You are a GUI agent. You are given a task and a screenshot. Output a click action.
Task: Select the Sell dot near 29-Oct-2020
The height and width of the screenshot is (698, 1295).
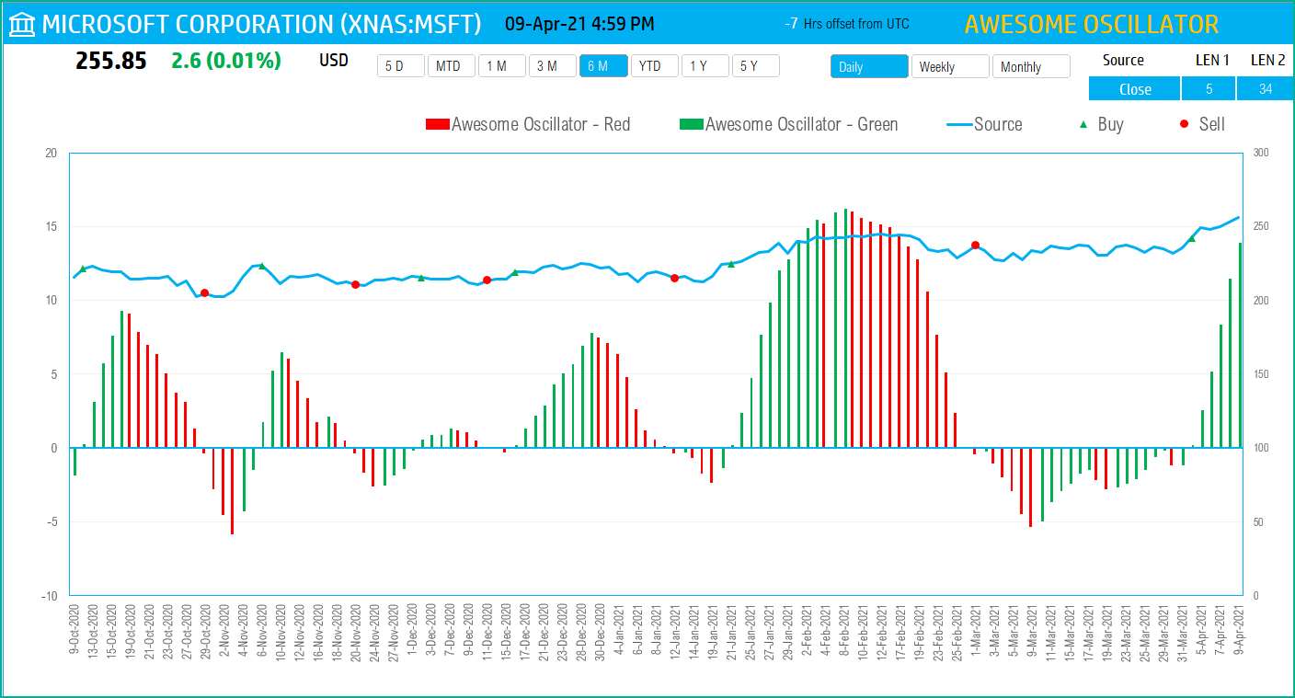point(204,292)
